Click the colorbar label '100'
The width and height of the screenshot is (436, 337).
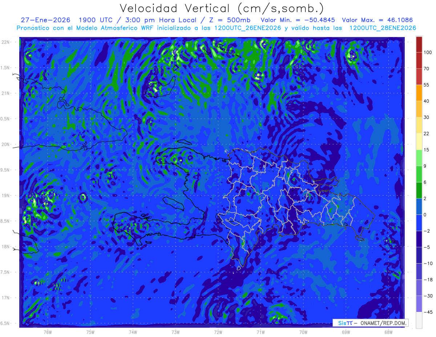click(x=428, y=53)
